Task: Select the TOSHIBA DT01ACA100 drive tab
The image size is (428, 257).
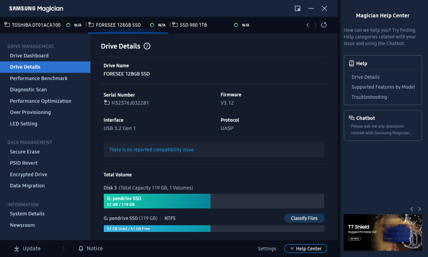Action: (x=43, y=25)
